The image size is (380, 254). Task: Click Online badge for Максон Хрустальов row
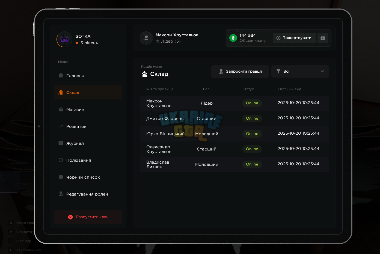(252, 103)
